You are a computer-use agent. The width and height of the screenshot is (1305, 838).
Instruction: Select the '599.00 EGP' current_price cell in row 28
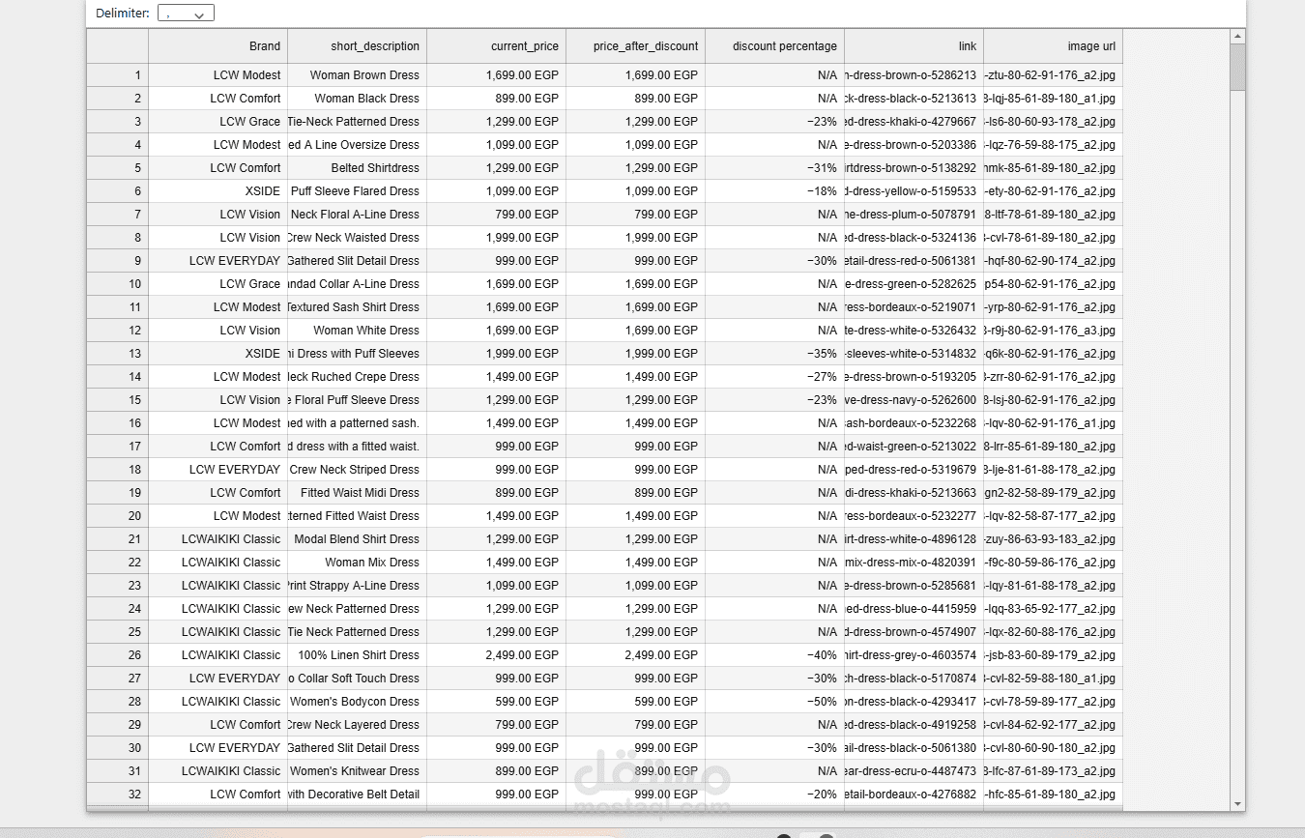pyautogui.click(x=496, y=702)
